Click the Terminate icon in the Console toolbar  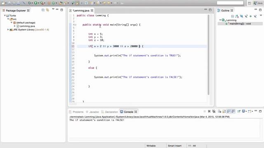click(x=205, y=111)
